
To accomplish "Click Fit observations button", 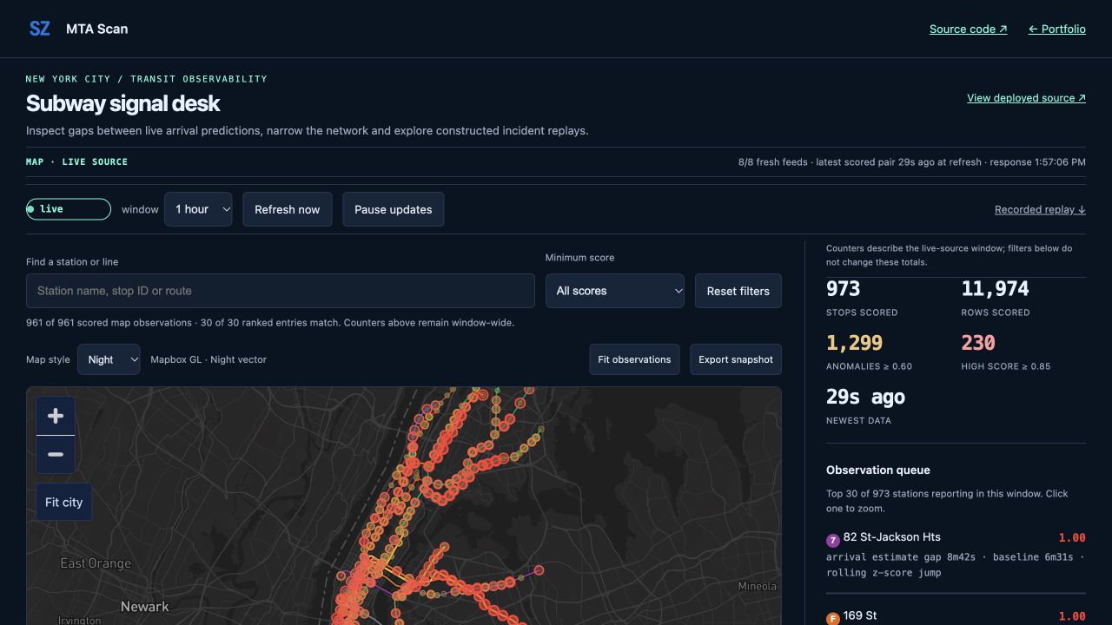I will tap(634, 359).
